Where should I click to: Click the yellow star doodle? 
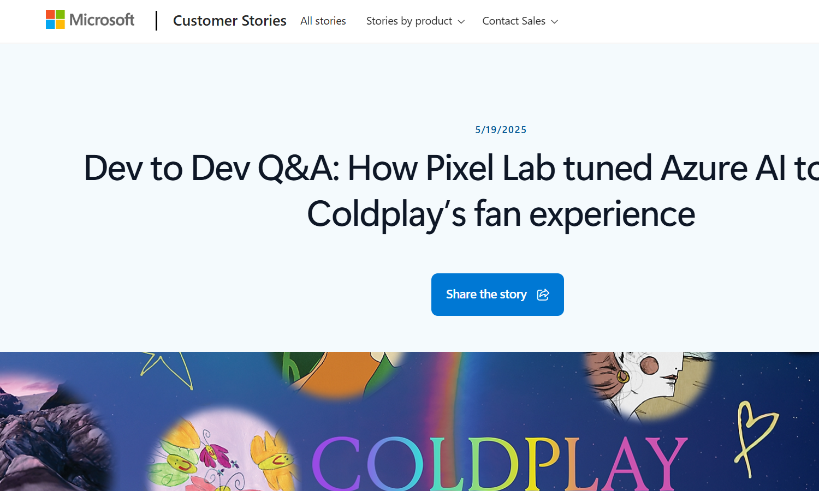[167, 368]
